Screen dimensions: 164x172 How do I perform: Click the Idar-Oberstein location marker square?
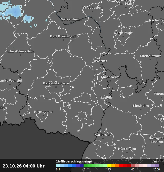21,55
